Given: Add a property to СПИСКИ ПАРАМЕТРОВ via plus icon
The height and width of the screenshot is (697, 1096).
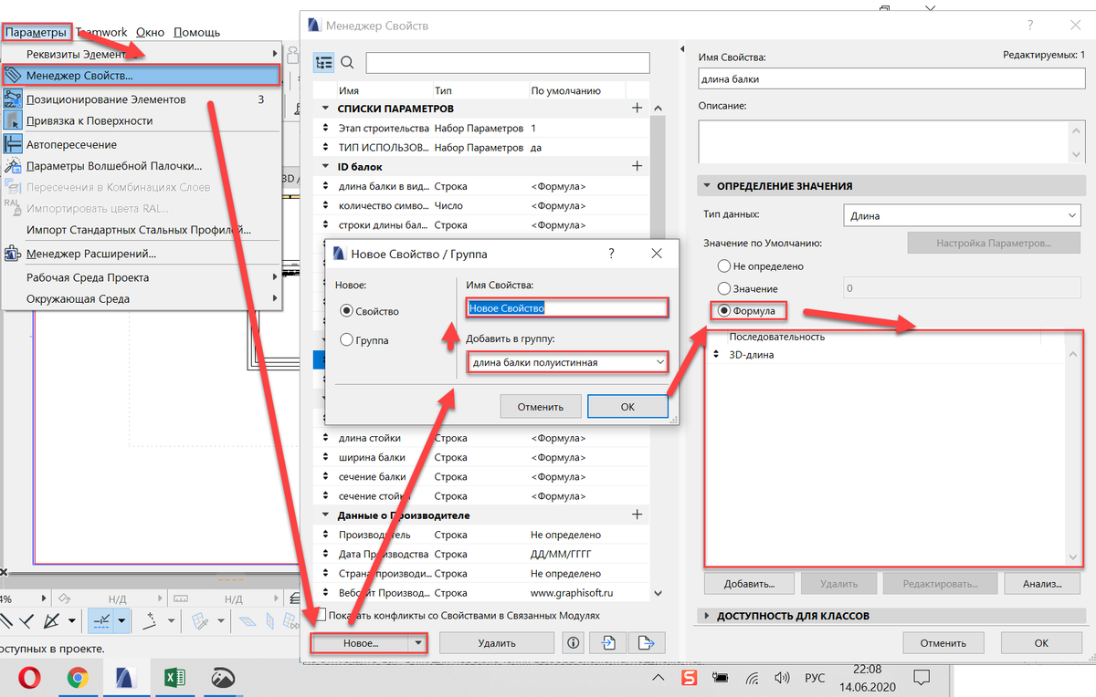Looking at the screenshot, I should [638, 108].
